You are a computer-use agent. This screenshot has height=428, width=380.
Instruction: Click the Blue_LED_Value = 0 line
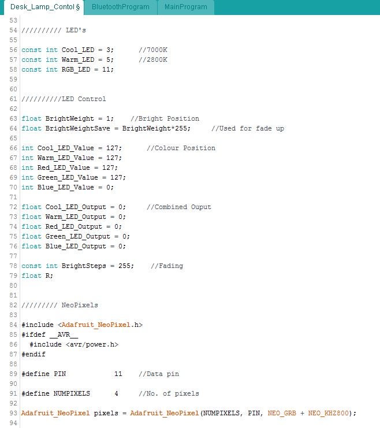[68, 187]
